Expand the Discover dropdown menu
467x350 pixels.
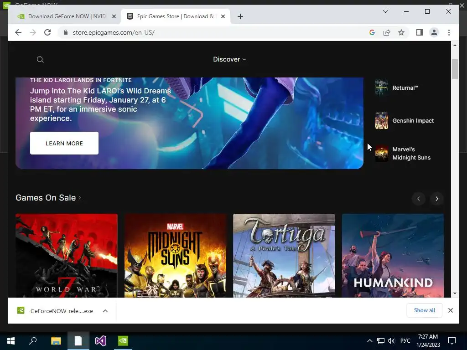point(230,59)
